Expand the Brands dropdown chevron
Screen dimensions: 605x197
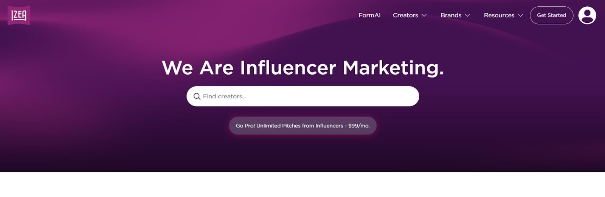click(467, 16)
